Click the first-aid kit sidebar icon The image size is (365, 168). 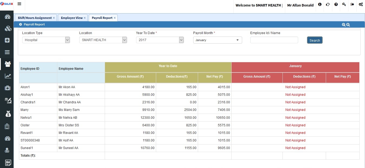(8, 88)
